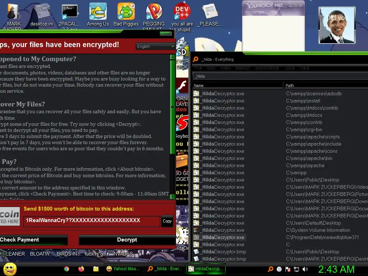Switch to the _hilda - Everything taskbar button
Screen dimensions: 368x276
click(x=165, y=269)
